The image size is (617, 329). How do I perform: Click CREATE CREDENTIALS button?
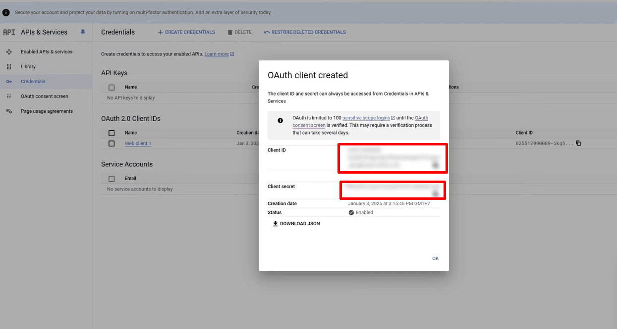coord(186,32)
